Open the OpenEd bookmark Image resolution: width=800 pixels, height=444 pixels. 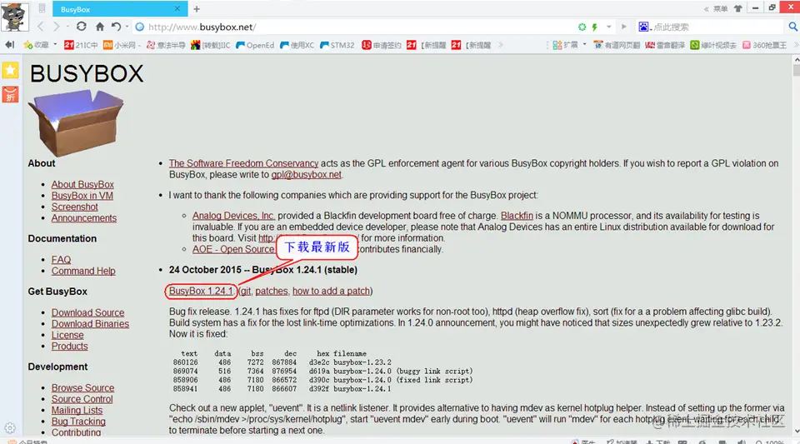[x=255, y=45]
